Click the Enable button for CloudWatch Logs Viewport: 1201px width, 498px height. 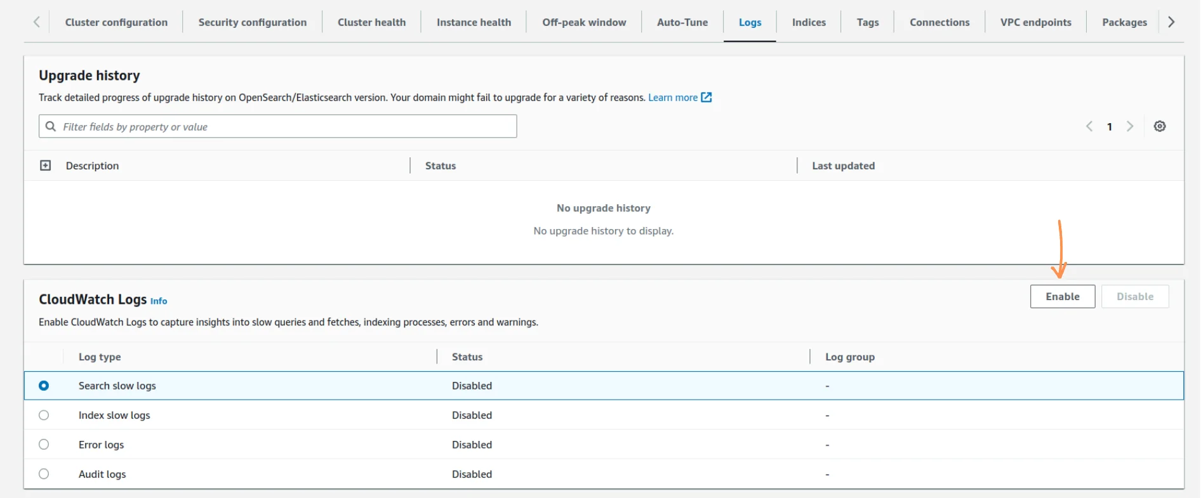pyautogui.click(x=1062, y=296)
